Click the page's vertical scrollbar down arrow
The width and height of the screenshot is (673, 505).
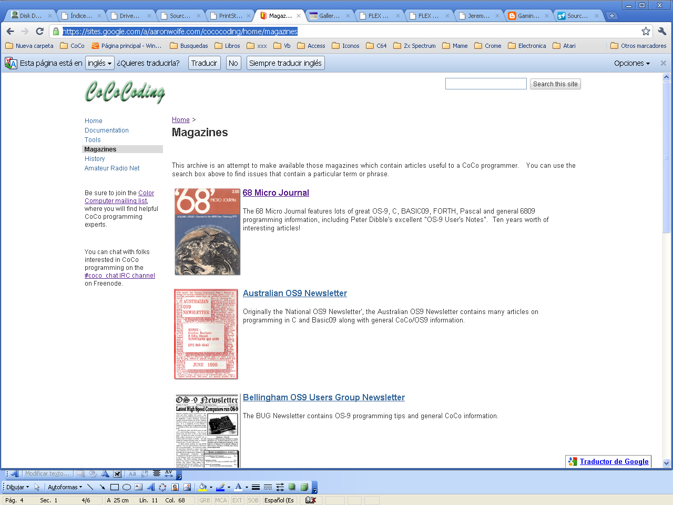pos(667,463)
